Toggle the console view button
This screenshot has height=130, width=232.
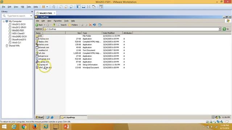tap(101, 7)
